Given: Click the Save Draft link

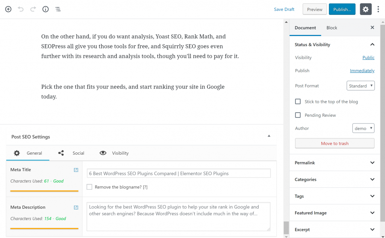Looking at the screenshot, I should pos(284,9).
